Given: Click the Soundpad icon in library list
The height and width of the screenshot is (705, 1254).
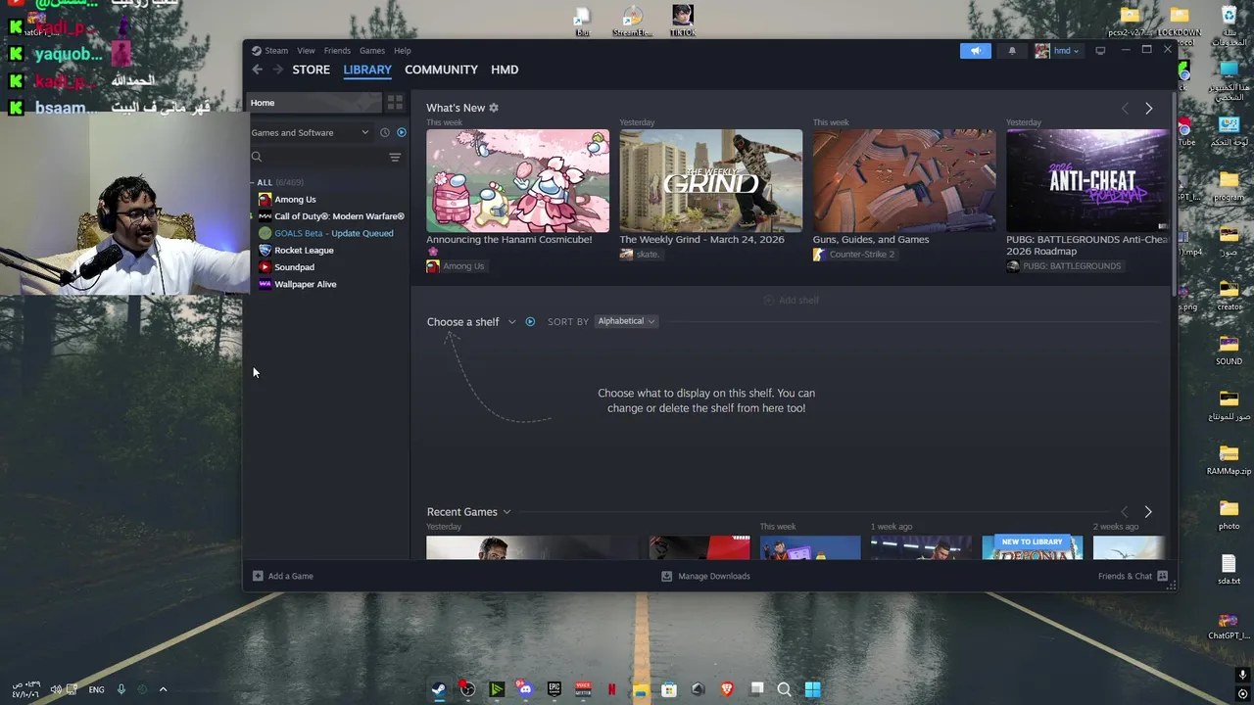Looking at the screenshot, I should pos(265,267).
